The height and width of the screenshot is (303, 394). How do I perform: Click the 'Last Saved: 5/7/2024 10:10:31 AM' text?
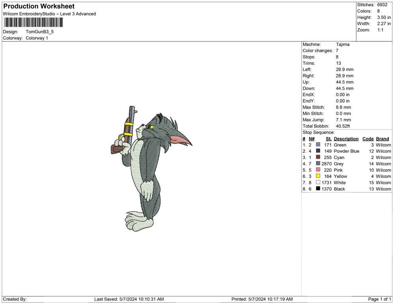click(x=129, y=299)
